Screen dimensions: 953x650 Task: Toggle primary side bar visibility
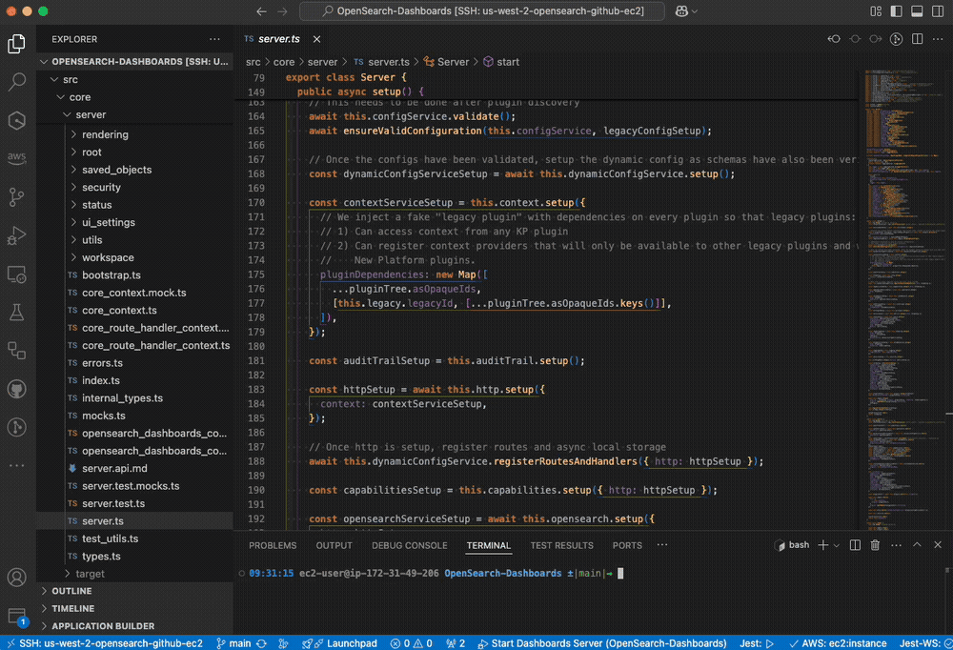pyautogui.click(x=897, y=10)
